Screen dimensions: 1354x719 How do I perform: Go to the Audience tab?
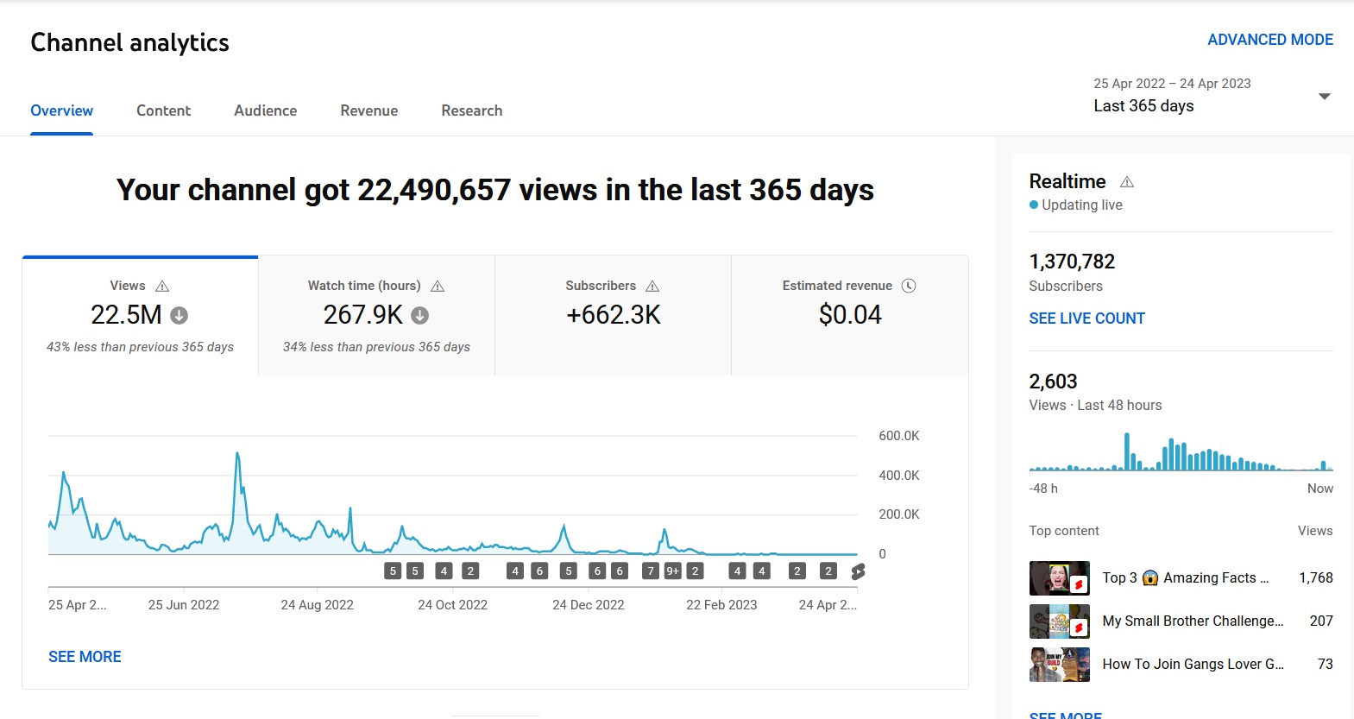click(x=266, y=110)
